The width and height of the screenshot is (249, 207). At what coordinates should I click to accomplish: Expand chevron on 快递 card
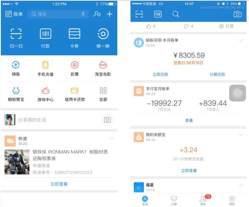tap(112, 138)
